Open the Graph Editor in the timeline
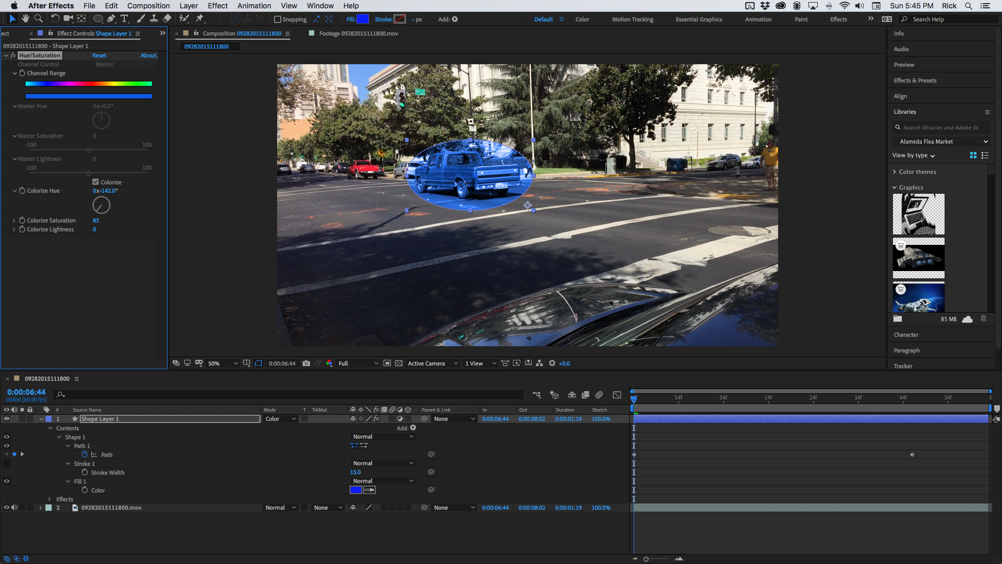Screen dimensions: 1002x564 coord(617,395)
